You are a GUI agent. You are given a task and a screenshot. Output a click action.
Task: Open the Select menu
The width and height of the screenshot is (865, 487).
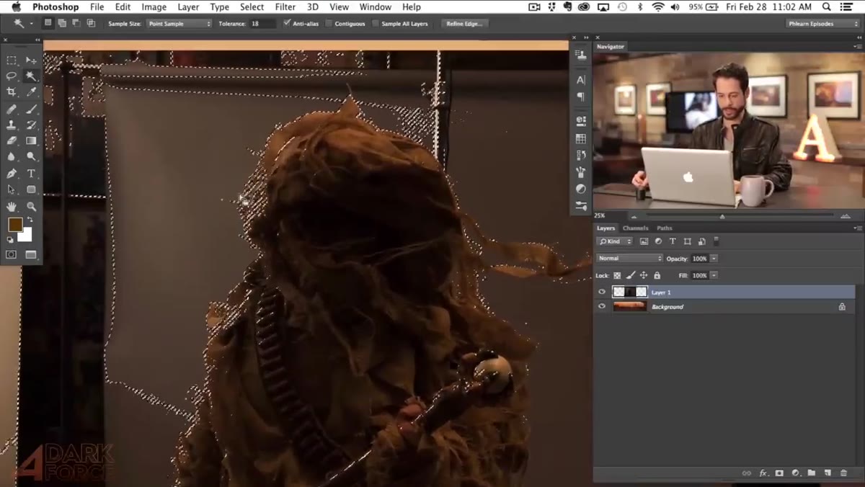point(252,6)
